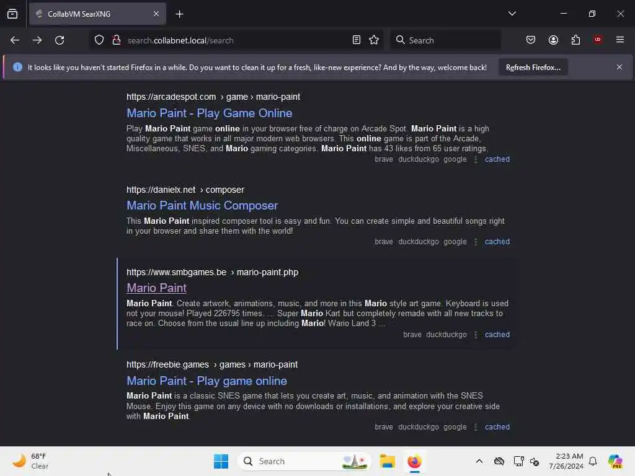Show site security lock info

point(117,40)
